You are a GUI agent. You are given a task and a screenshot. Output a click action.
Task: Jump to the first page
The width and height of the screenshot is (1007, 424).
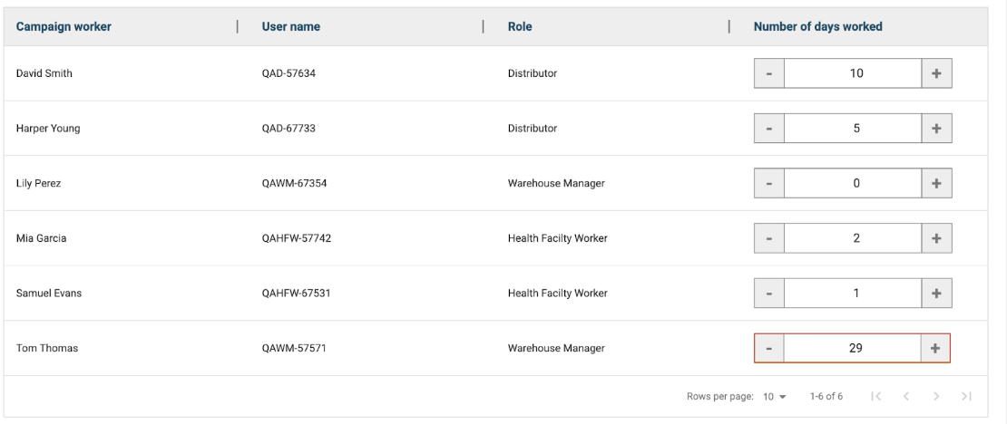tap(875, 397)
